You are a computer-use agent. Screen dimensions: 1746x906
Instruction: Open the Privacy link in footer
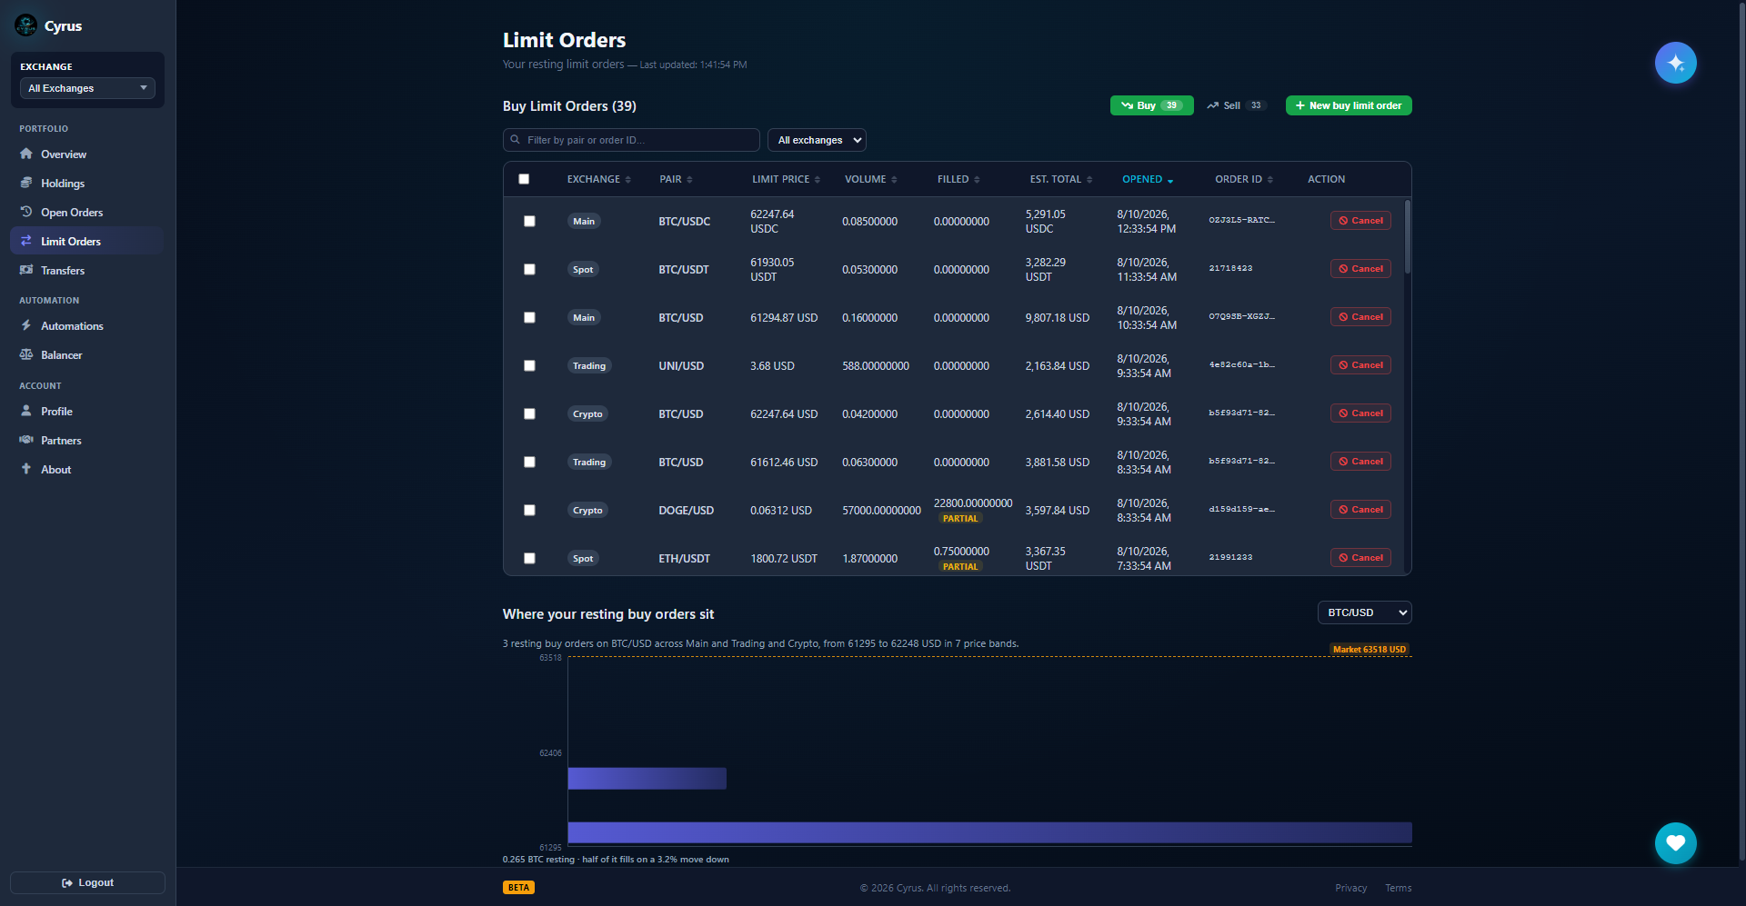tap(1350, 888)
